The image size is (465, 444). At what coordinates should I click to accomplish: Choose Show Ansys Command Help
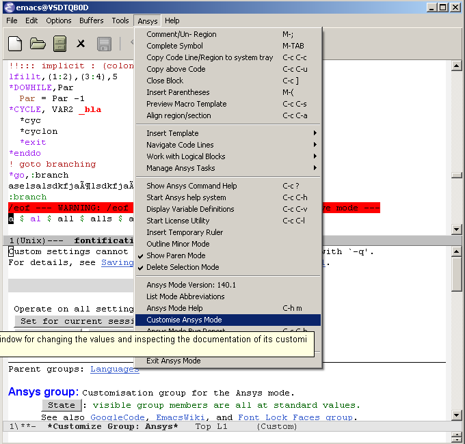click(228, 186)
